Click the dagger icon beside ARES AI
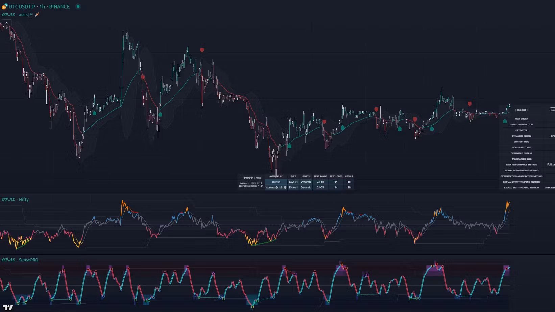The width and height of the screenshot is (555, 312). tap(37, 15)
